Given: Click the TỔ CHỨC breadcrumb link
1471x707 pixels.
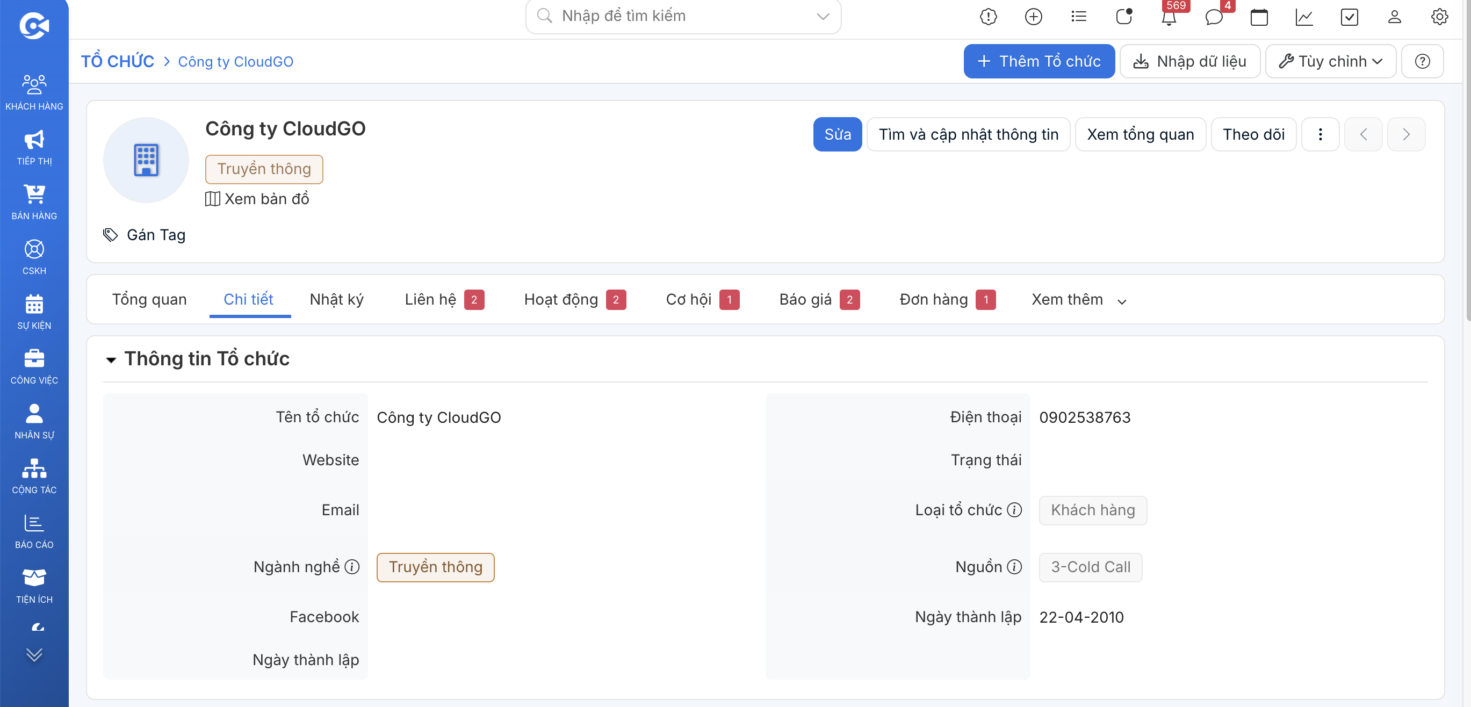Looking at the screenshot, I should 118,61.
